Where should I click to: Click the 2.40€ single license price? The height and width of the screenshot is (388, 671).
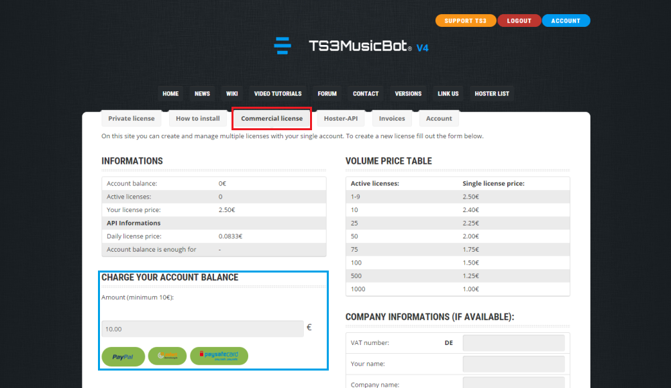pos(471,210)
